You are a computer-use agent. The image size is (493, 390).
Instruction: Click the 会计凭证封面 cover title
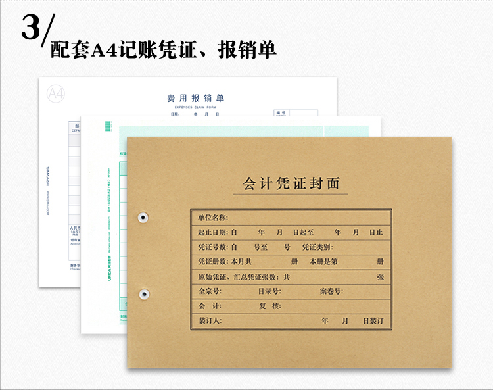(x=291, y=183)
